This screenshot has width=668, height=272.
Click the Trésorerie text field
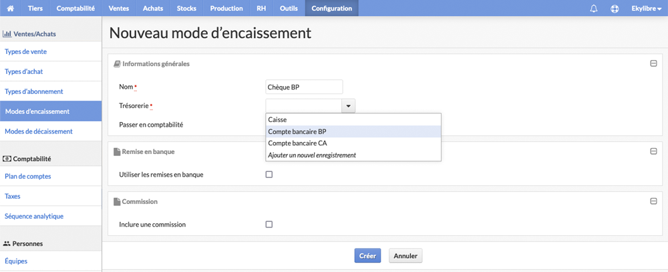pyautogui.click(x=304, y=106)
